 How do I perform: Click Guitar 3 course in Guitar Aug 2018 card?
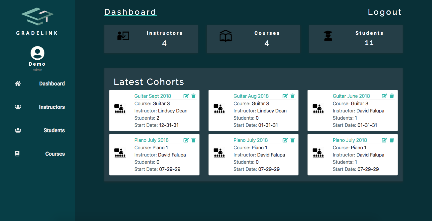260,103
